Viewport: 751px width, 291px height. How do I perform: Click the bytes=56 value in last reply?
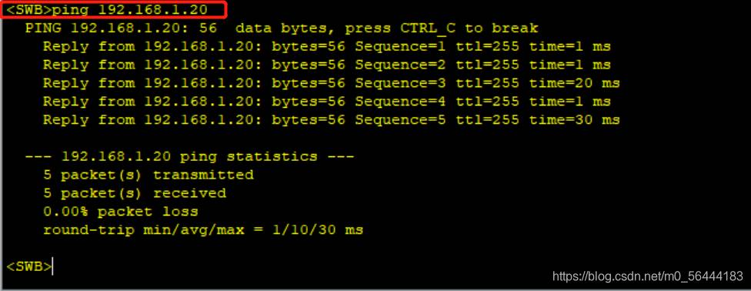309,119
